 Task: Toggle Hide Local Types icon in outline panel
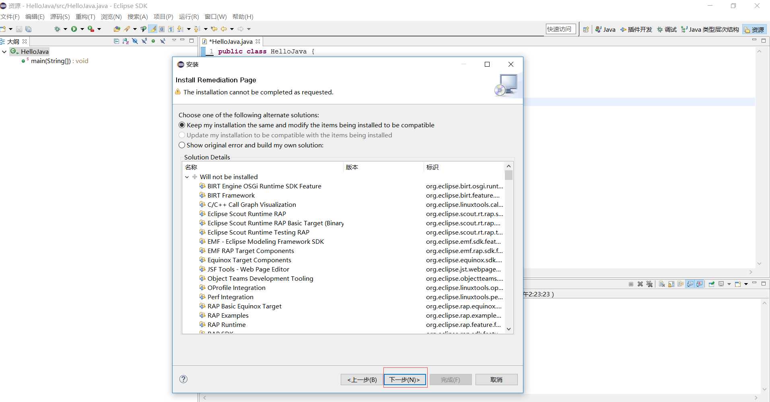point(163,41)
